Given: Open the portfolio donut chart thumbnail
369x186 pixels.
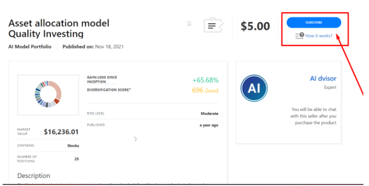Looking at the screenshot, I should (x=48, y=95).
